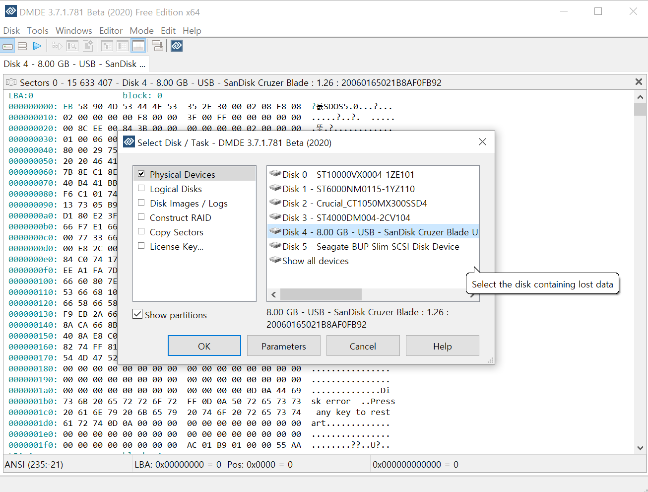Maximize the DMDE main window
This screenshot has width=648, height=492.
598,11
